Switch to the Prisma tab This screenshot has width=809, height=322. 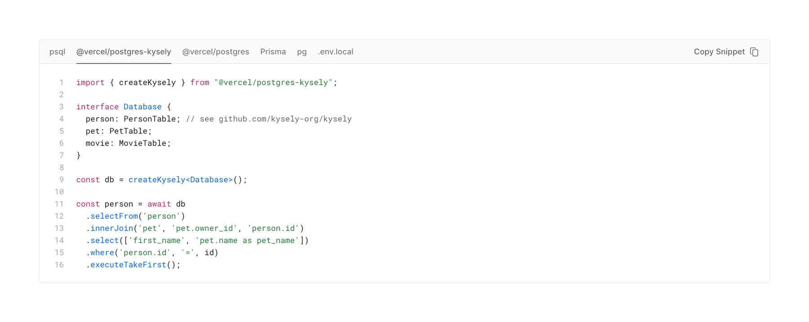(x=273, y=52)
